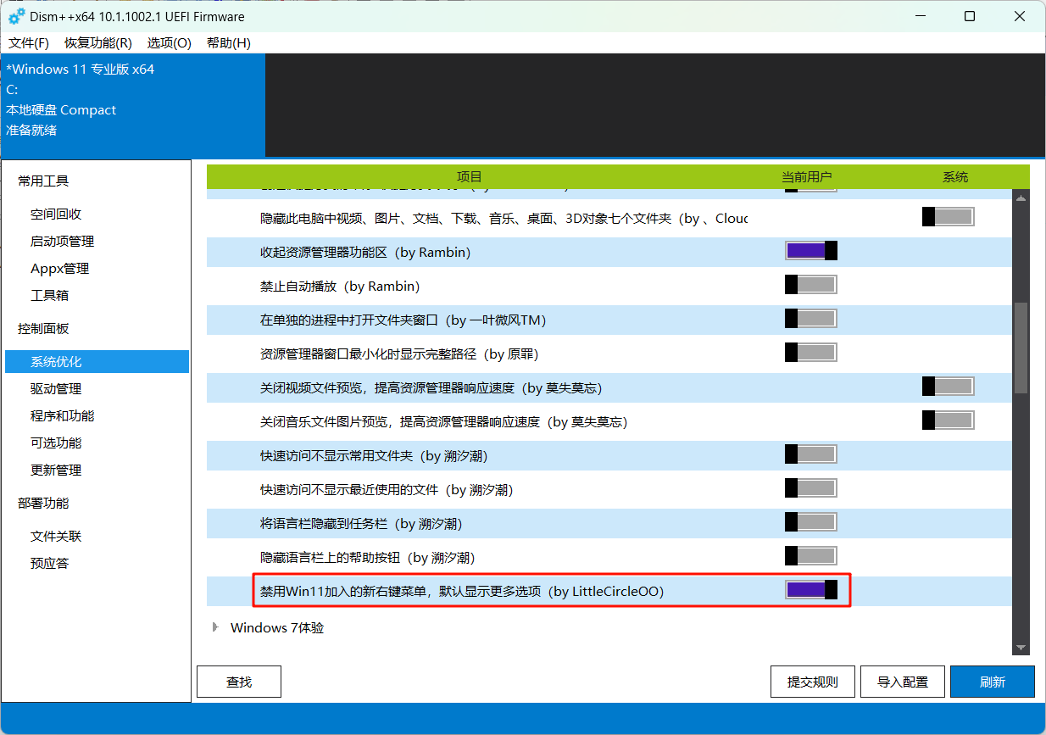
Task: Enable 关闭音乐文件图片预览 system toggle
Action: (x=949, y=420)
